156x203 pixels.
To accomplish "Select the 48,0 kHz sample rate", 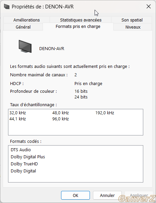I will click(x=60, y=113).
